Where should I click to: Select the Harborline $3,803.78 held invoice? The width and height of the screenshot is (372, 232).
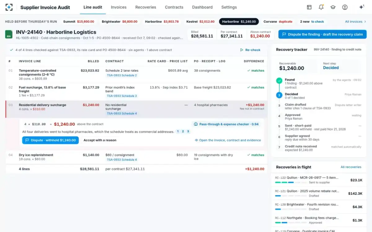[162, 22]
